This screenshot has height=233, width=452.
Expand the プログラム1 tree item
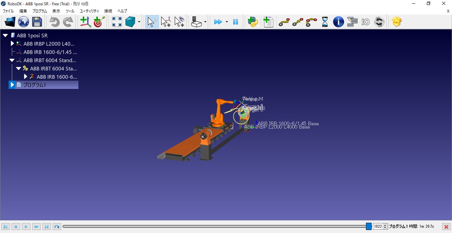coord(12,85)
